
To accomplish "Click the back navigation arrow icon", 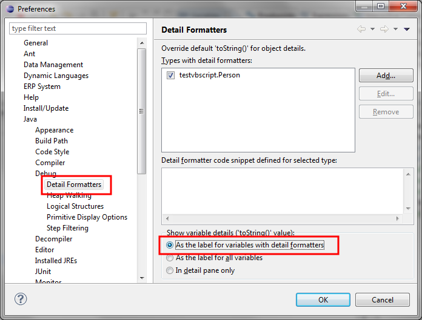I will coord(361,29).
